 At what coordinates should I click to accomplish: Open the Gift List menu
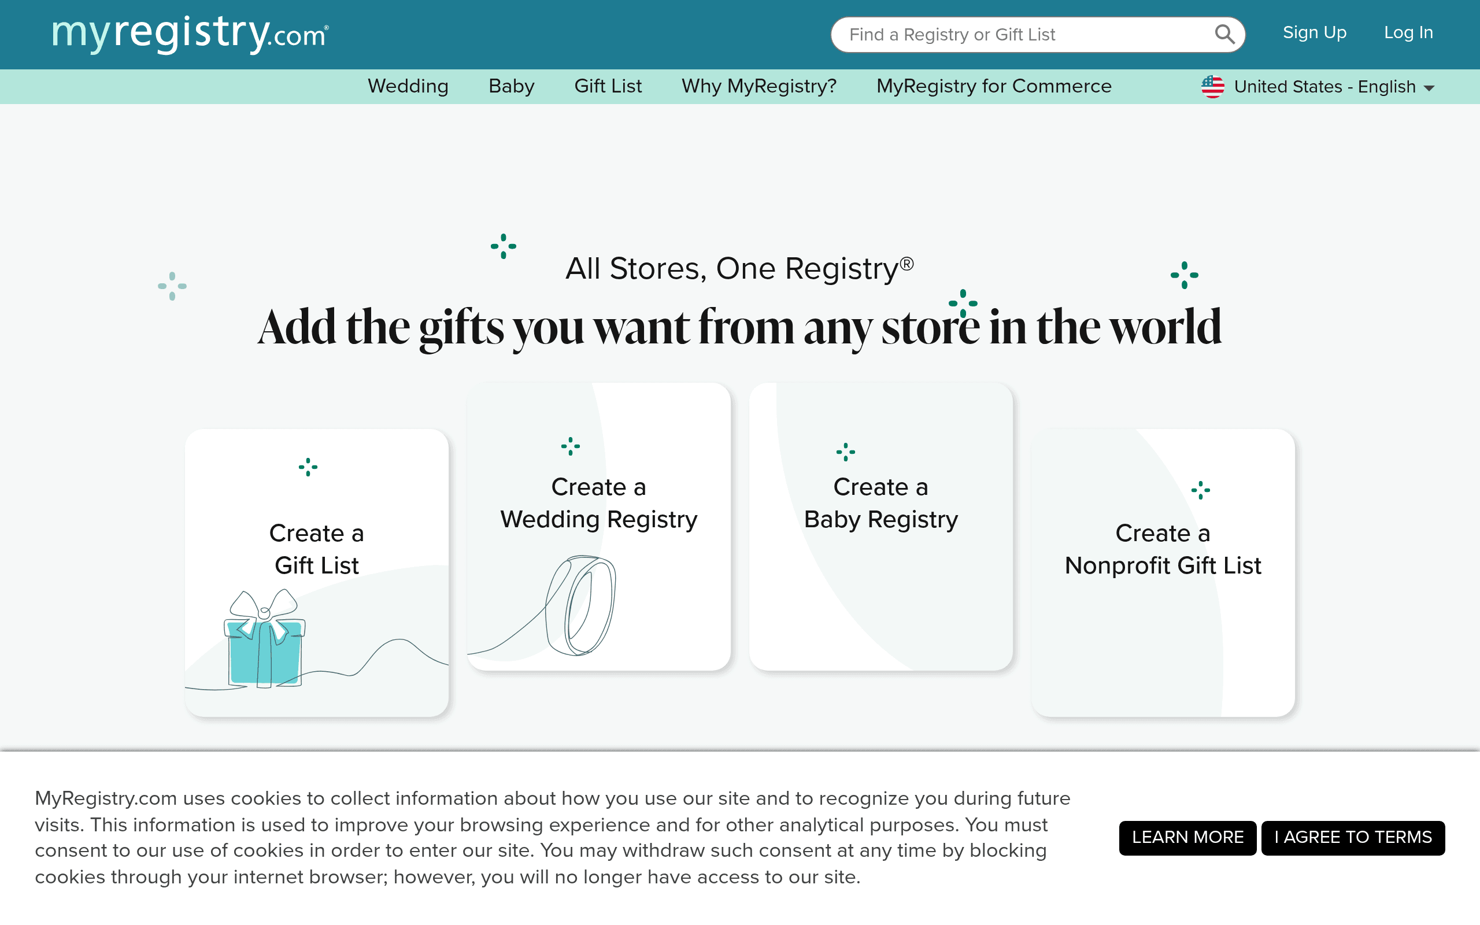pyautogui.click(x=608, y=86)
